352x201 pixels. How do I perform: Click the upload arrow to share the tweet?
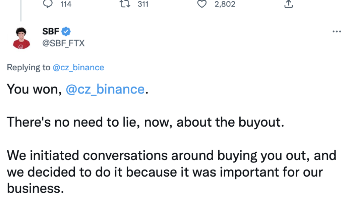tap(288, 4)
